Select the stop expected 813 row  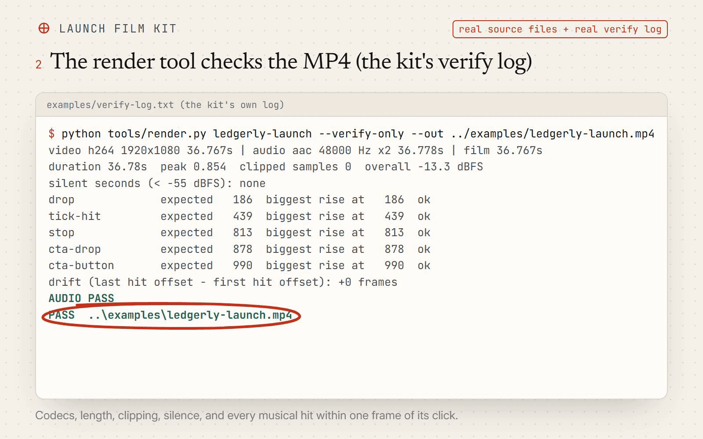[239, 233]
